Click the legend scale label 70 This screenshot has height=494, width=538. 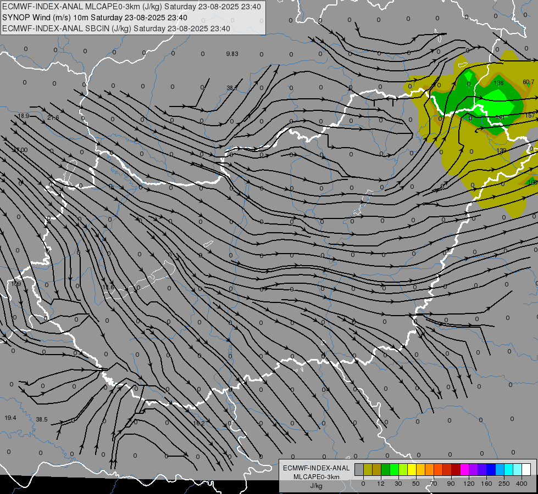pyautogui.click(x=434, y=484)
